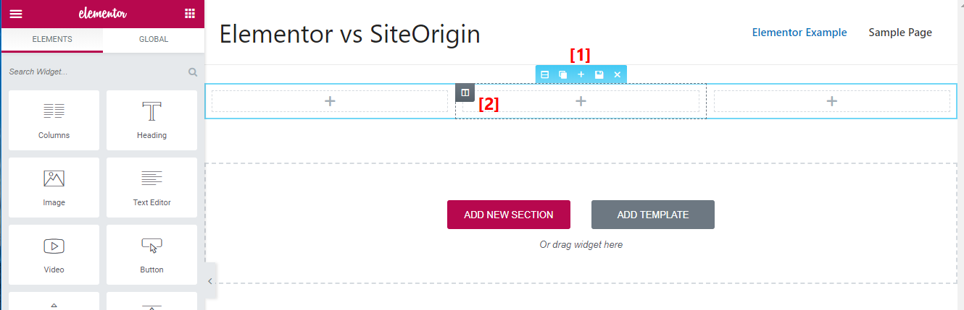This screenshot has width=964, height=310.
Task: Switch to the Global tab
Action: pos(154,39)
